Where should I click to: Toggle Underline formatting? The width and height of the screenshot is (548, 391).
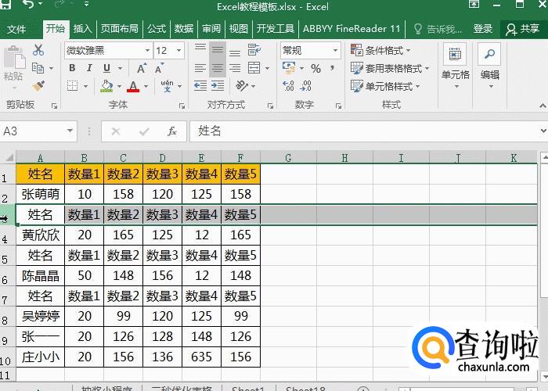pyautogui.click(x=106, y=68)
